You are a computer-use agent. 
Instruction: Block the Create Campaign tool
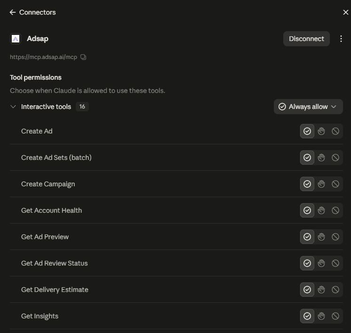(x=335, y=184)
